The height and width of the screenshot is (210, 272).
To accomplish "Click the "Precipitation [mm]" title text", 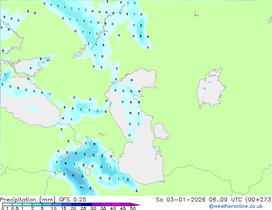I will coord(28,200).
